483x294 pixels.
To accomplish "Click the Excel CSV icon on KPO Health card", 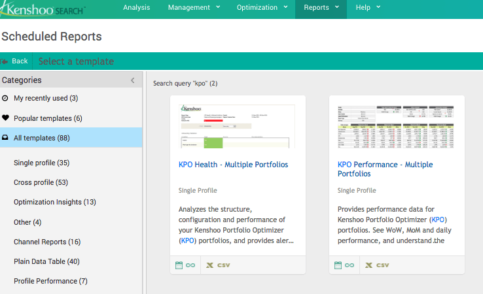I will 218,265.
